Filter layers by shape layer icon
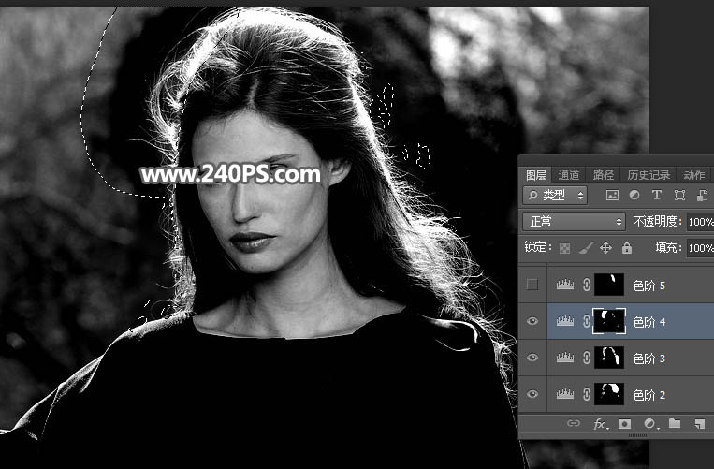Viewport: 714px width, 469px height. (679, 196)
